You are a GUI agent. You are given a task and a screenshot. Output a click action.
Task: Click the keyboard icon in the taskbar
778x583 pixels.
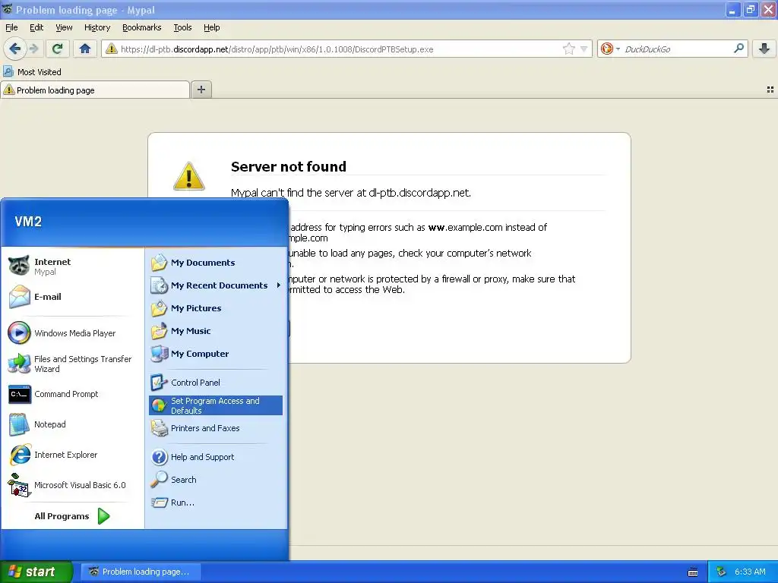coord(693,572)
